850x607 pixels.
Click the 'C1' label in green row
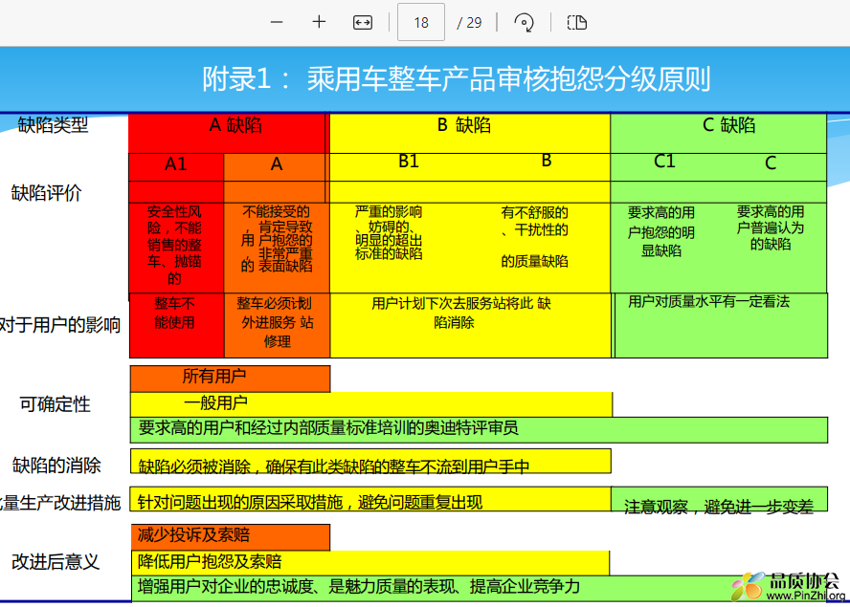[664, 162]
